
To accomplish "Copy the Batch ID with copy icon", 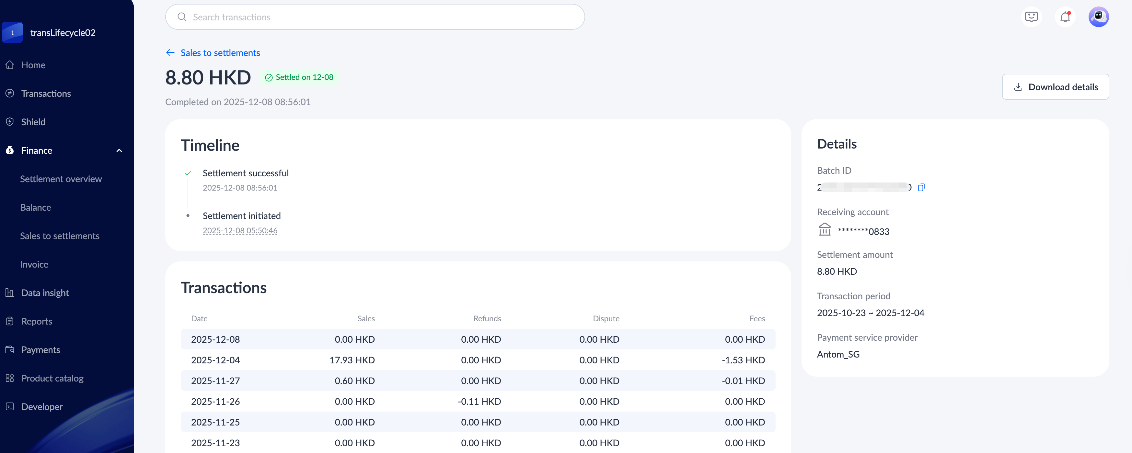I will pyautogui.click(x=921, y=187).
